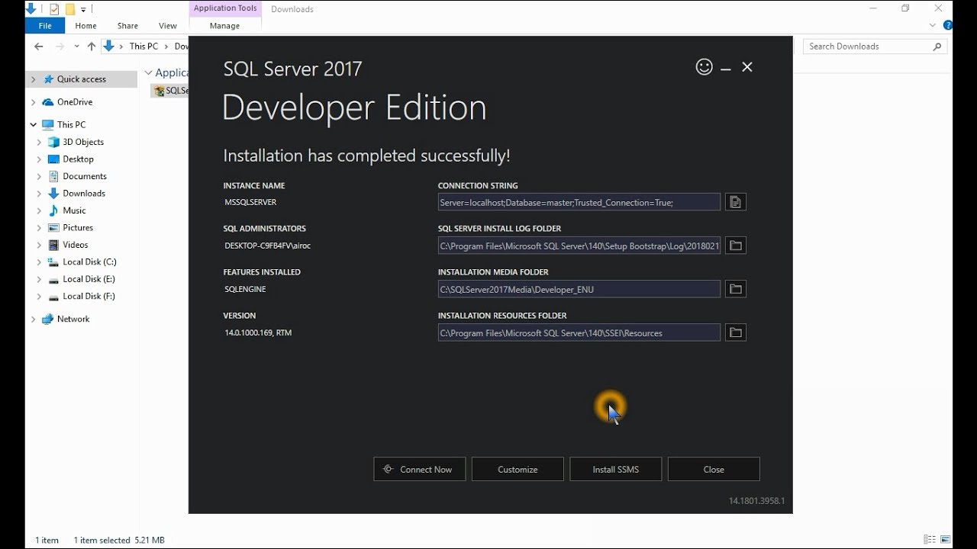Click the Customize button
The height and width of the screenshot is (549, 977).
coord(518,470)
